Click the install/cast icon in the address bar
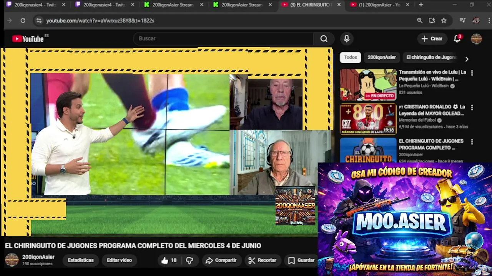 click(432, 20)
